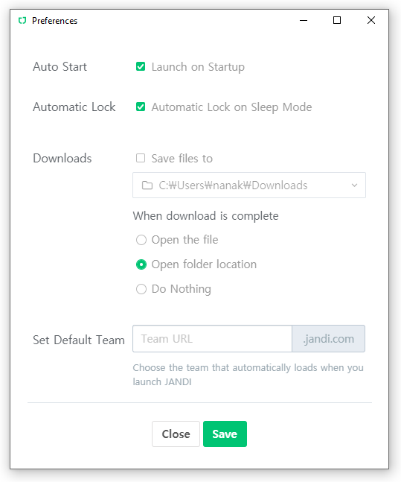Viewport: 401px width, 482px height.
Task: Click the Launch on Startup label text
Action: click(198, 67)
